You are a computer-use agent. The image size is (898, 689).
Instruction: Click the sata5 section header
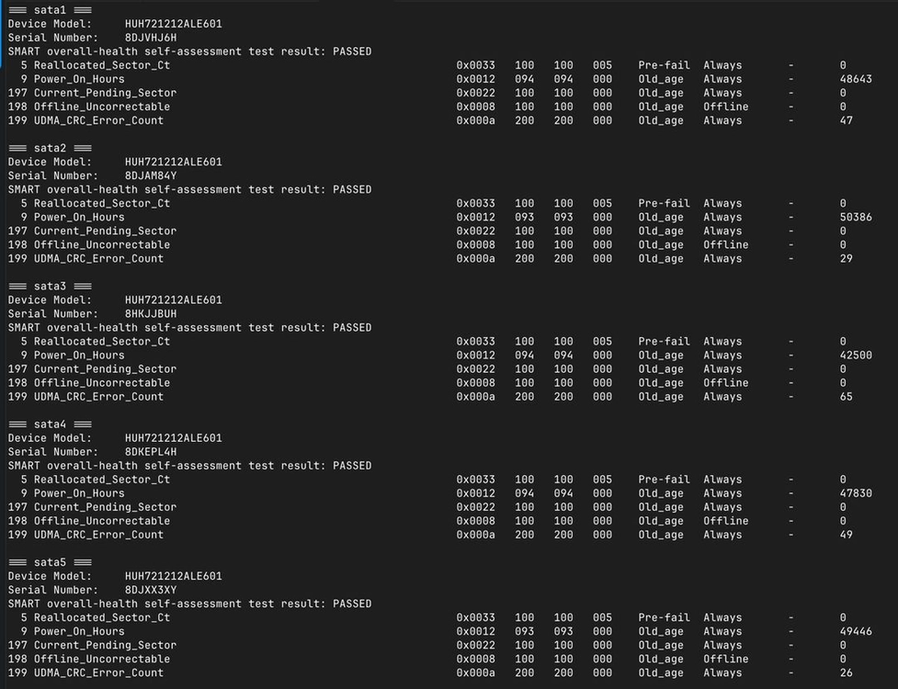(50, 562)
